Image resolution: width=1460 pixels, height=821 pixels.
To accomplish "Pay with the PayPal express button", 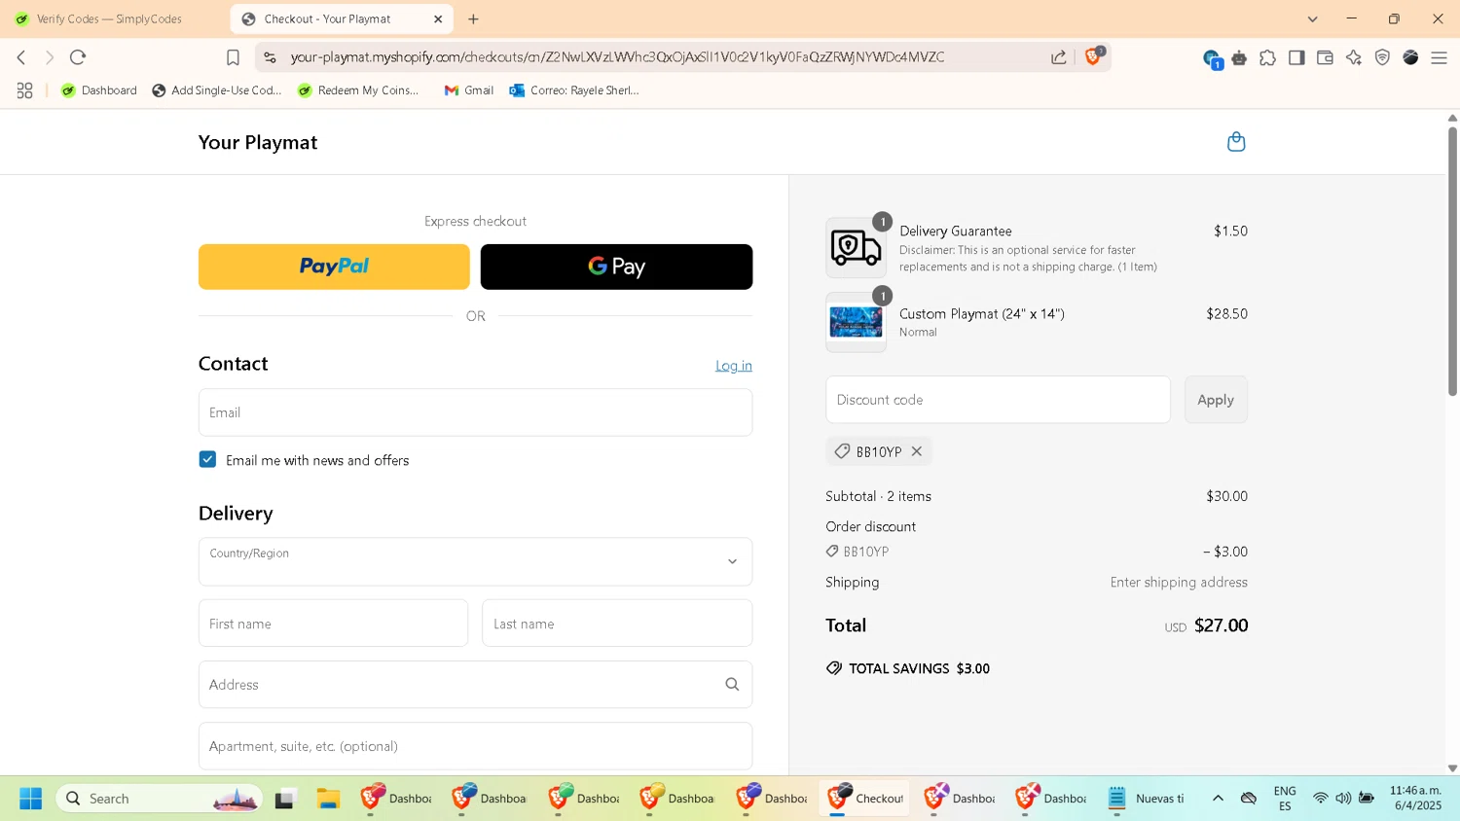I will 334,267.
